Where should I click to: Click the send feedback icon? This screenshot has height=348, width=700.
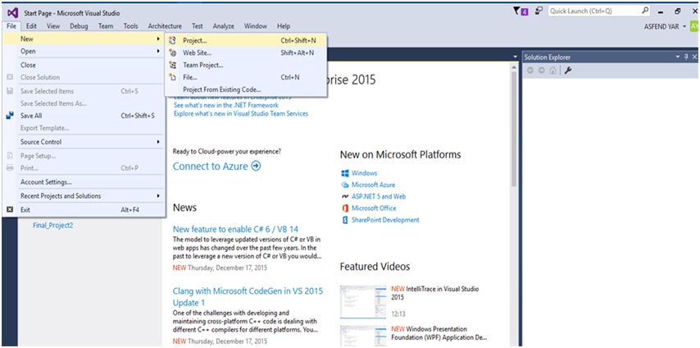539,11
